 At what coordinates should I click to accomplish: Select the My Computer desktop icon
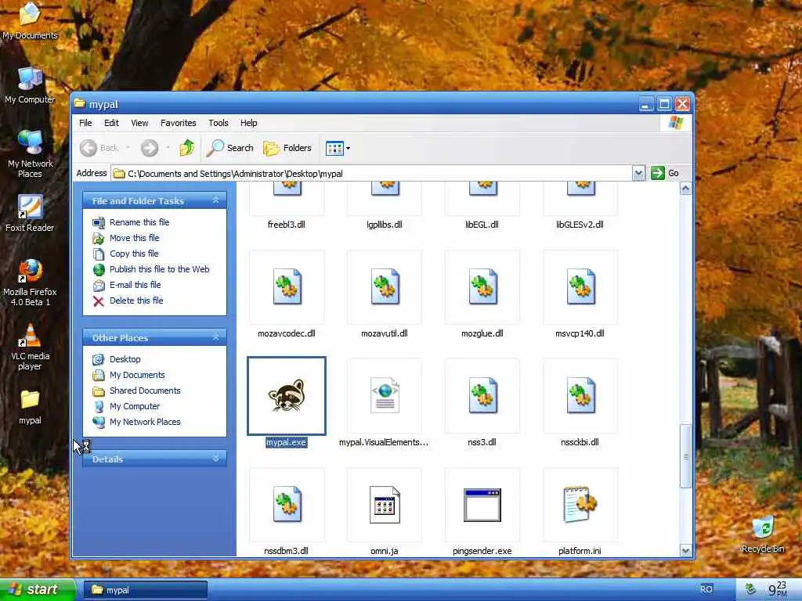coord(30,85)
